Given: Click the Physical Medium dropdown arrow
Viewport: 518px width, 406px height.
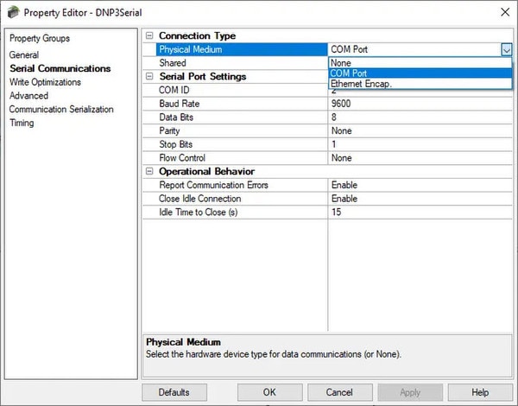Looking at the screenshot, I should point(506,50).
